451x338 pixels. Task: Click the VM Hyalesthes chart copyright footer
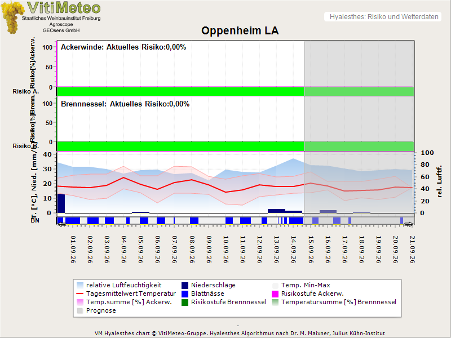pyautogui.click(x=240, y=333)
